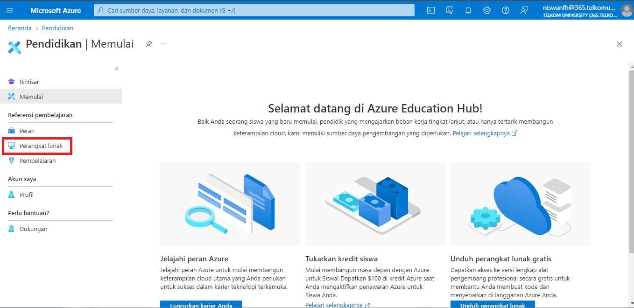Open Pelajari selengkapnya under Tukarkan kredit siswa
This screenshot has width=634, height=308.
pyautogui.click(x=338, y=305)
